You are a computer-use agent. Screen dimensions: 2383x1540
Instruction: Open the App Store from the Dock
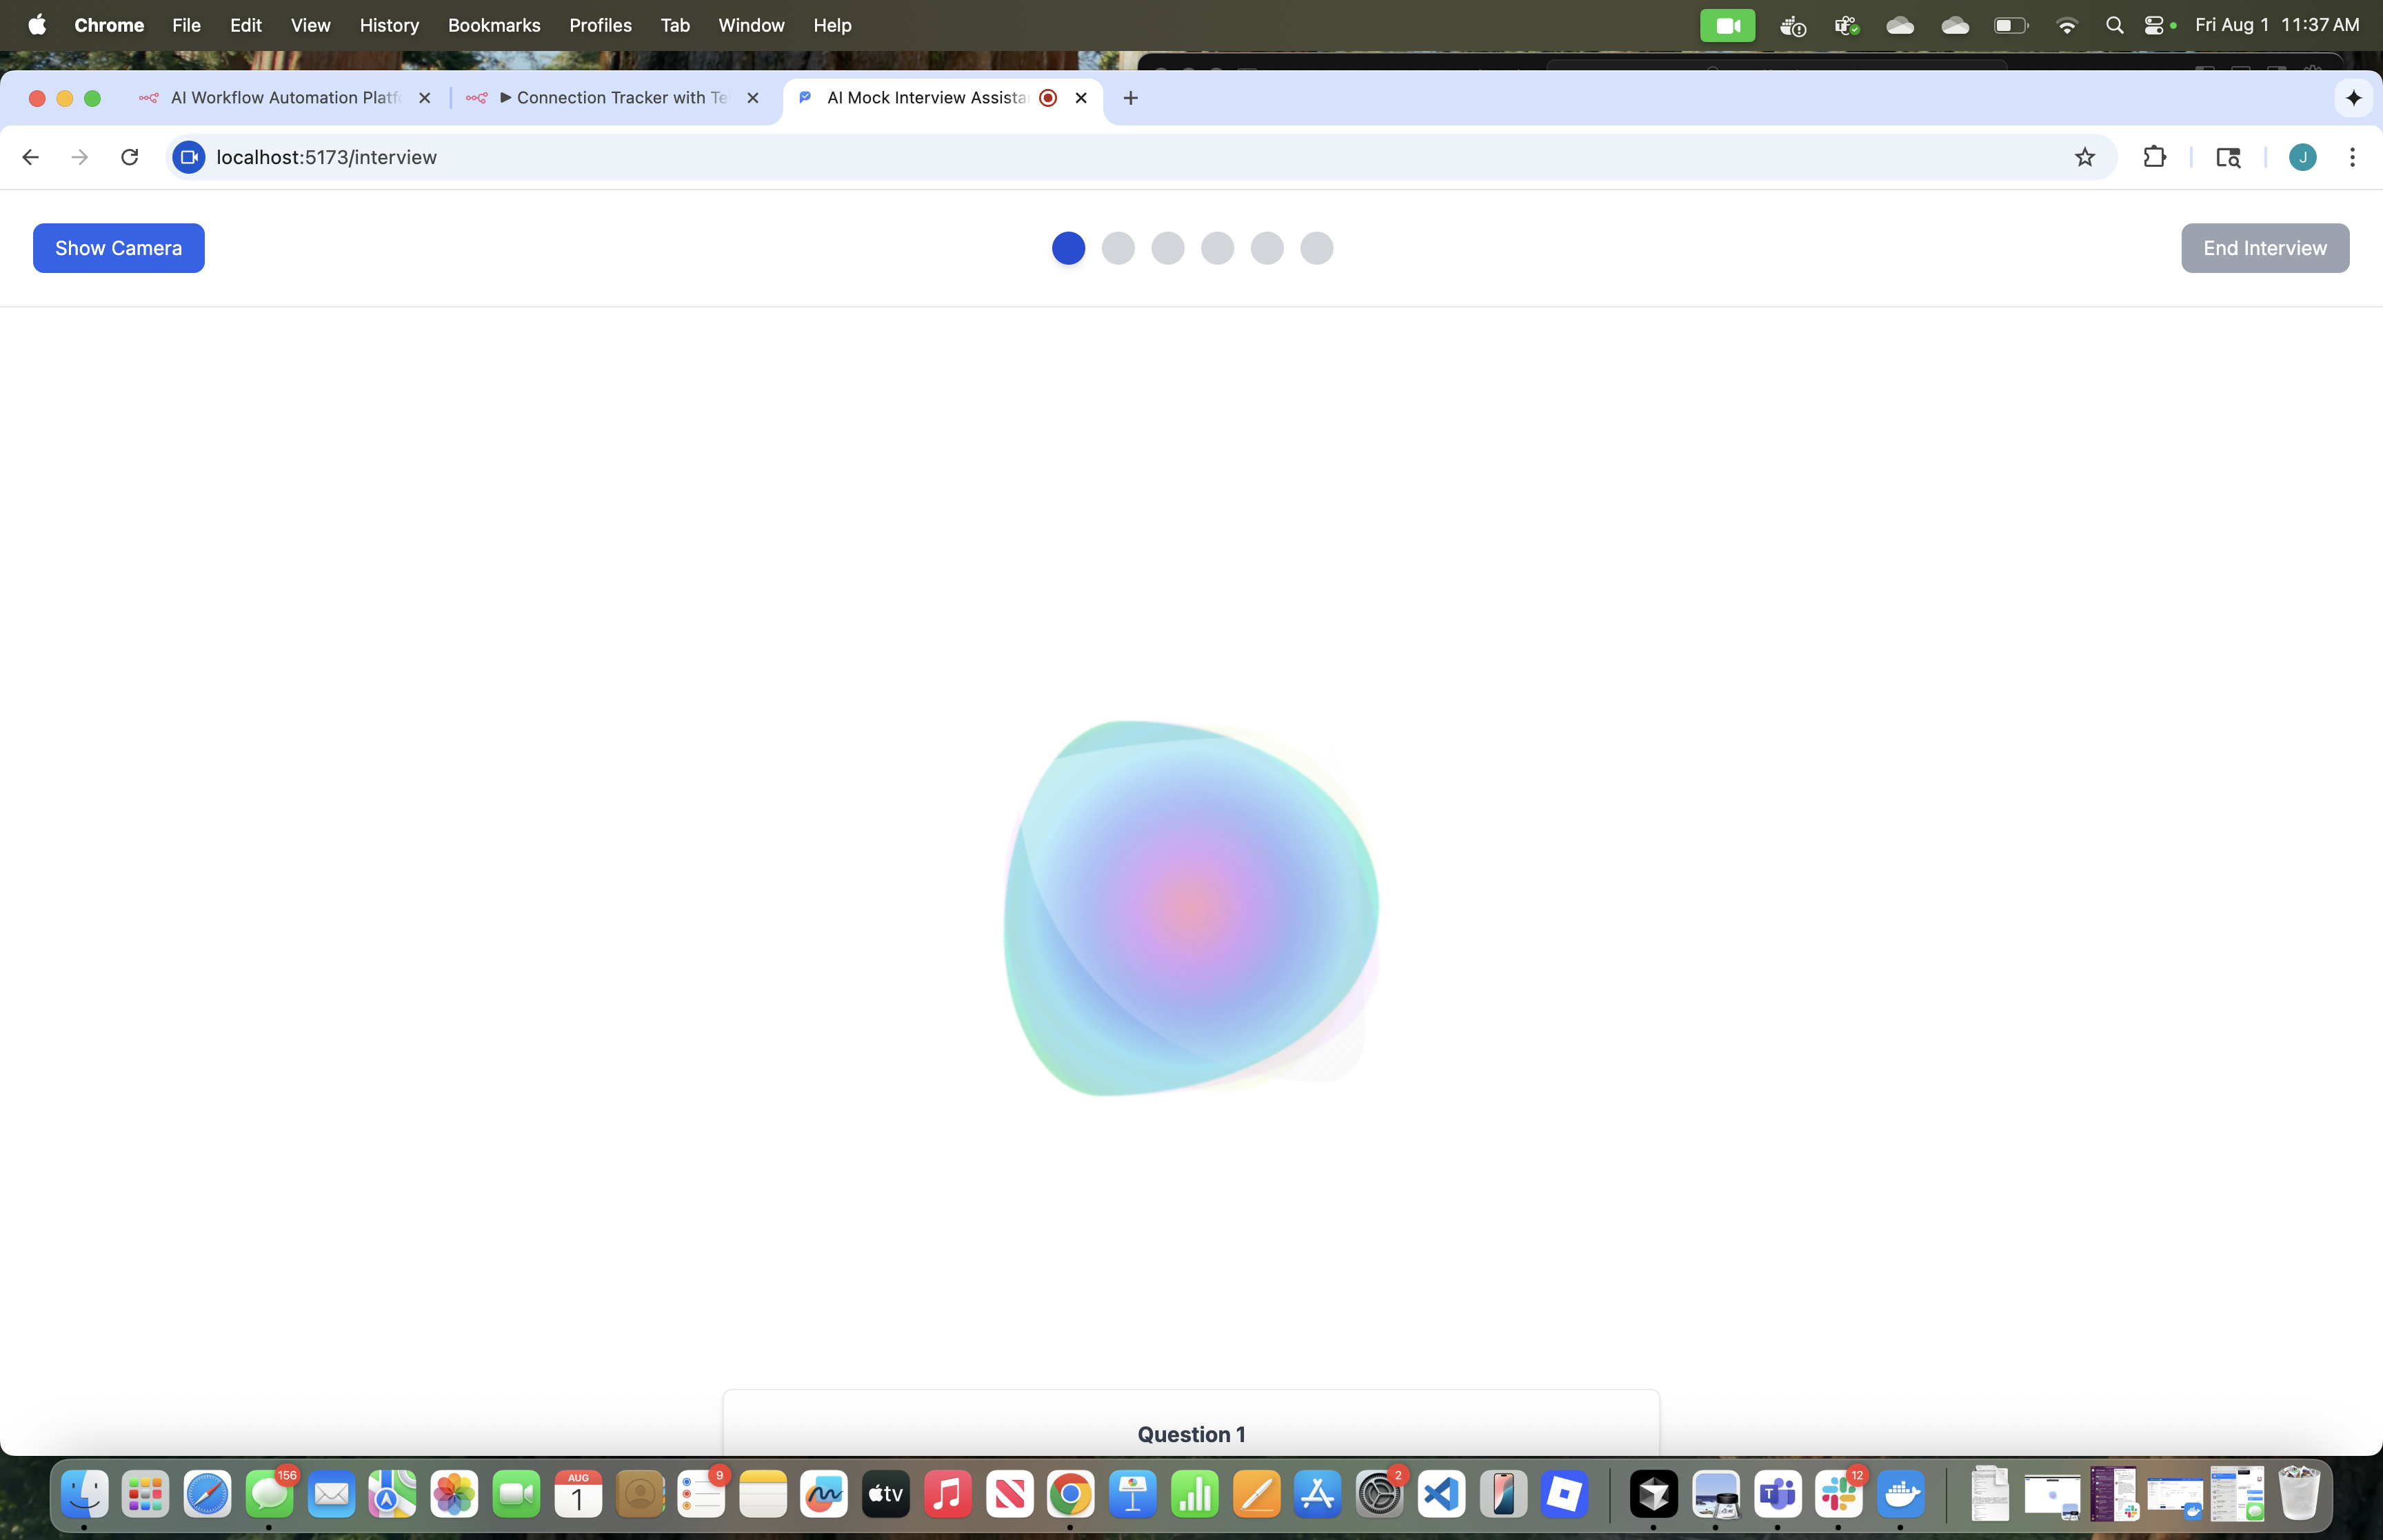pyautogui.click(x=1318, y=1494)
